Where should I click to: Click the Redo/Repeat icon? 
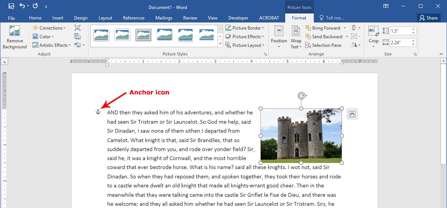click(35, 6)
